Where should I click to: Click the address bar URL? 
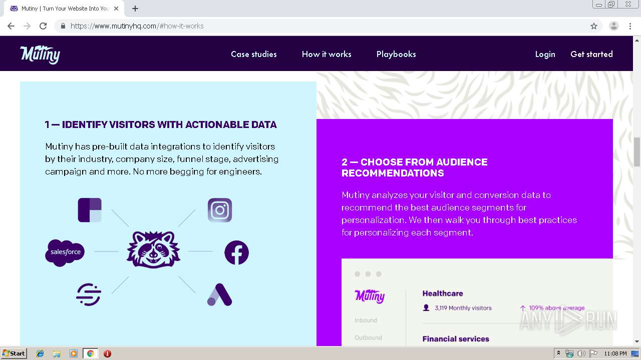[x=137, y=26]
